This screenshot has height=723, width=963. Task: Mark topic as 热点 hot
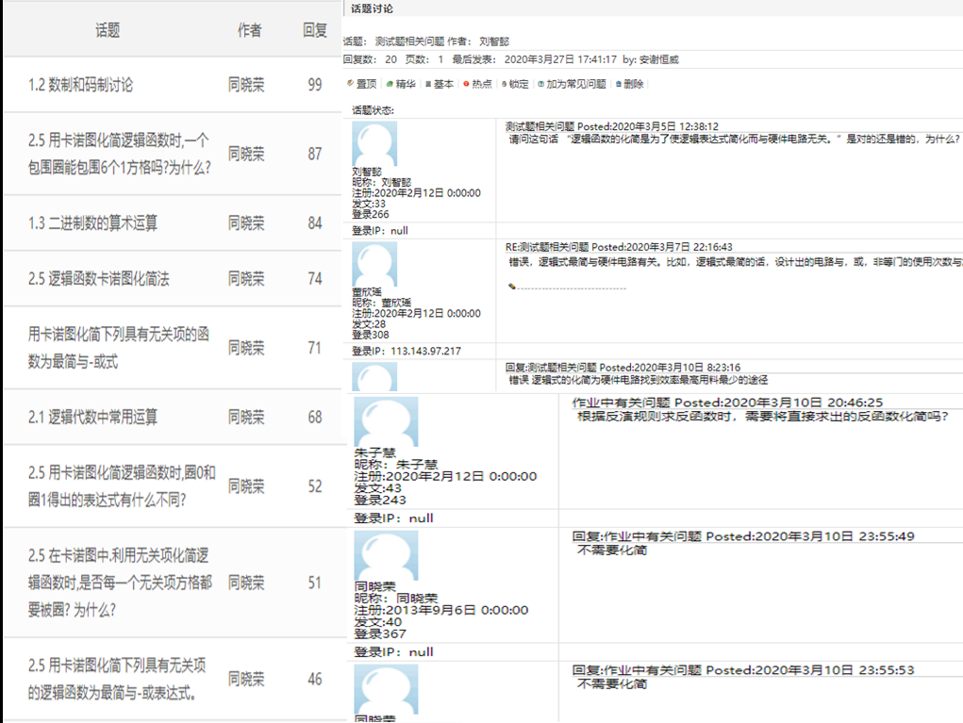pos(477,84)
